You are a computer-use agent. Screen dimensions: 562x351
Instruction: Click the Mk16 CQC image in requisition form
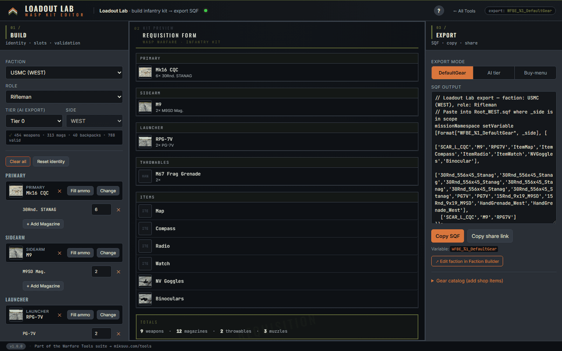[x=145, y=72]
